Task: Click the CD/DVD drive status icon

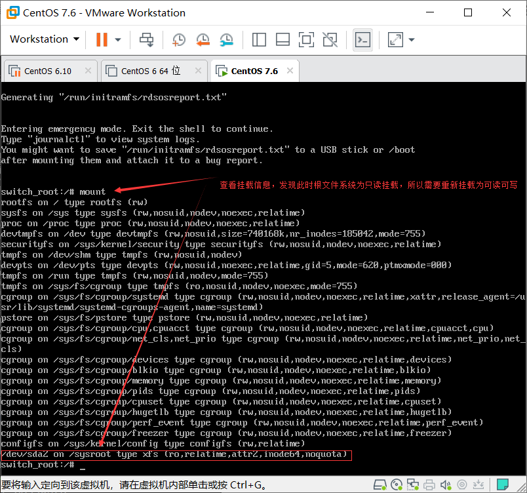Action: (397, 484)
